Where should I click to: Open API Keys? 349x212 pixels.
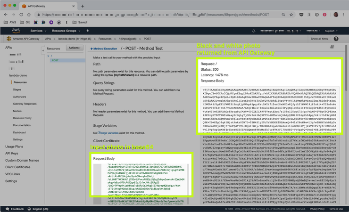point(12,153)
